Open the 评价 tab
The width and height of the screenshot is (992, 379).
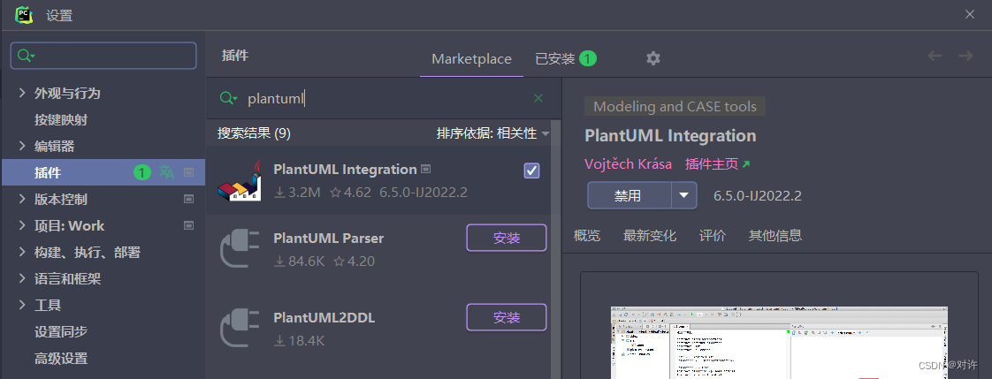(x=713, y=236)
